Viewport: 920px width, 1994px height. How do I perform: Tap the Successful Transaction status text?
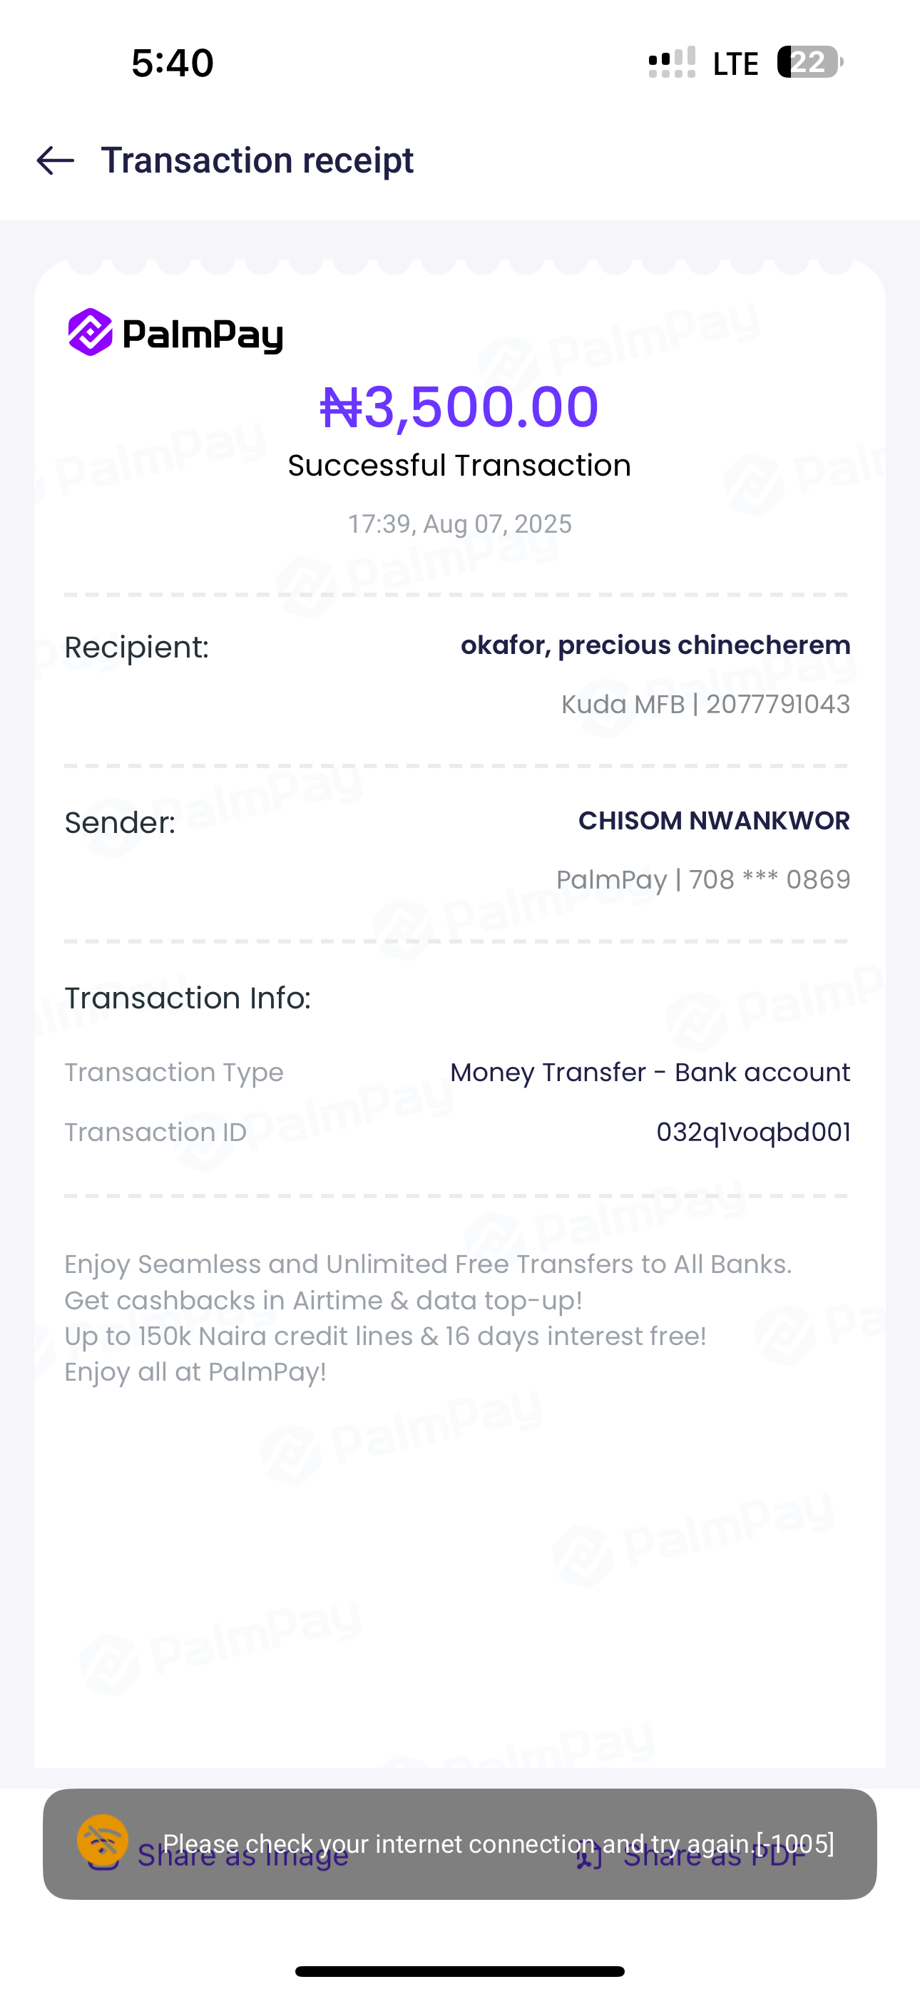point(459,466)
